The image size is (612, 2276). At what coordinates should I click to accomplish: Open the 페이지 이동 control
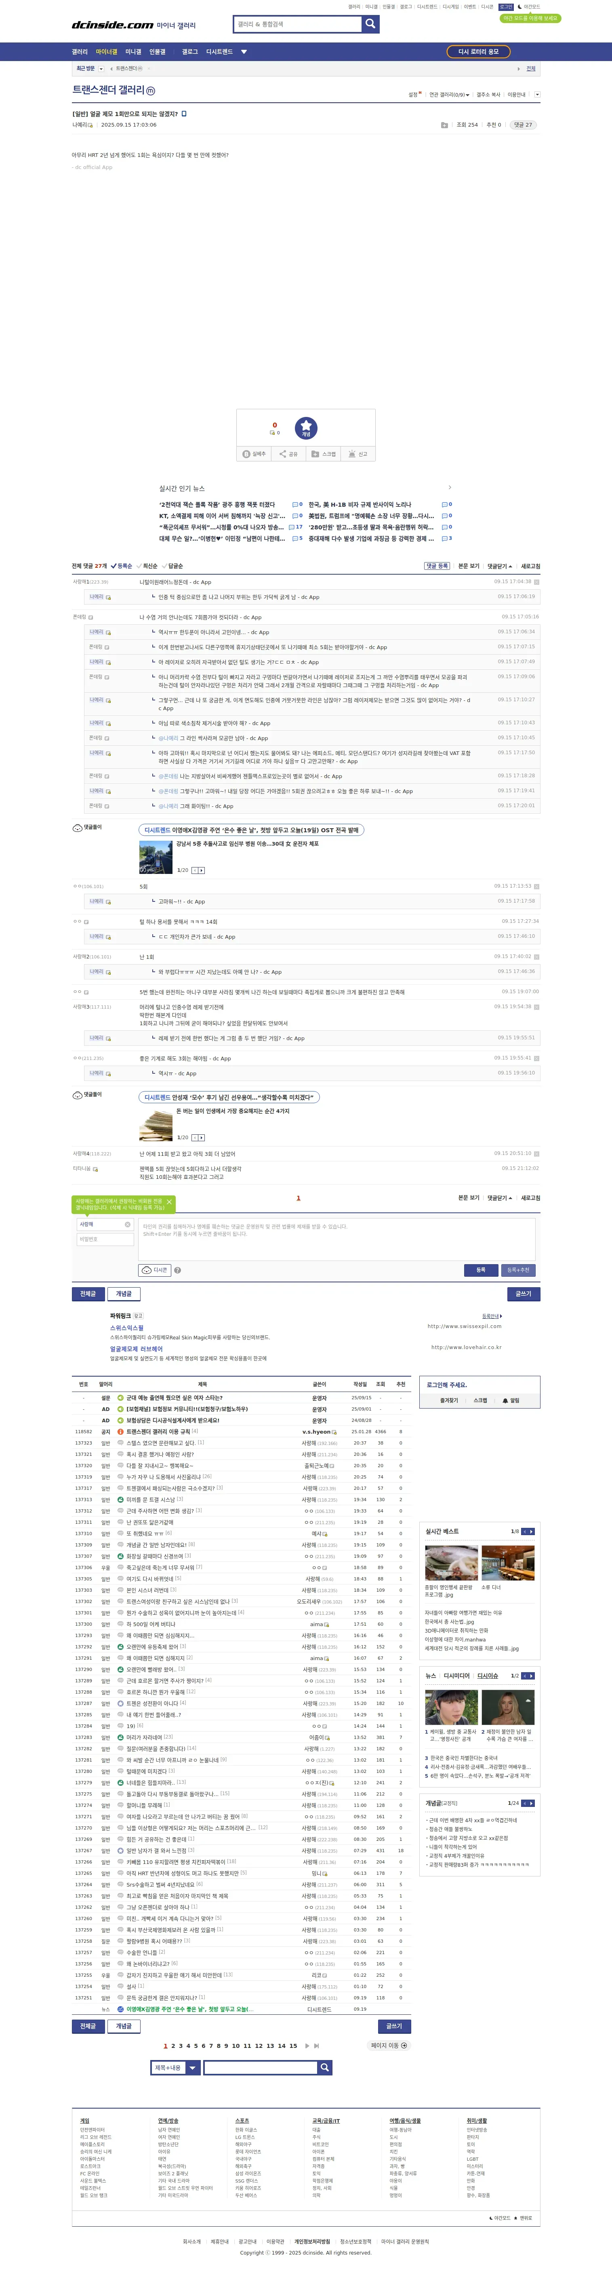pyautogui.click(x=389, y=2045)
